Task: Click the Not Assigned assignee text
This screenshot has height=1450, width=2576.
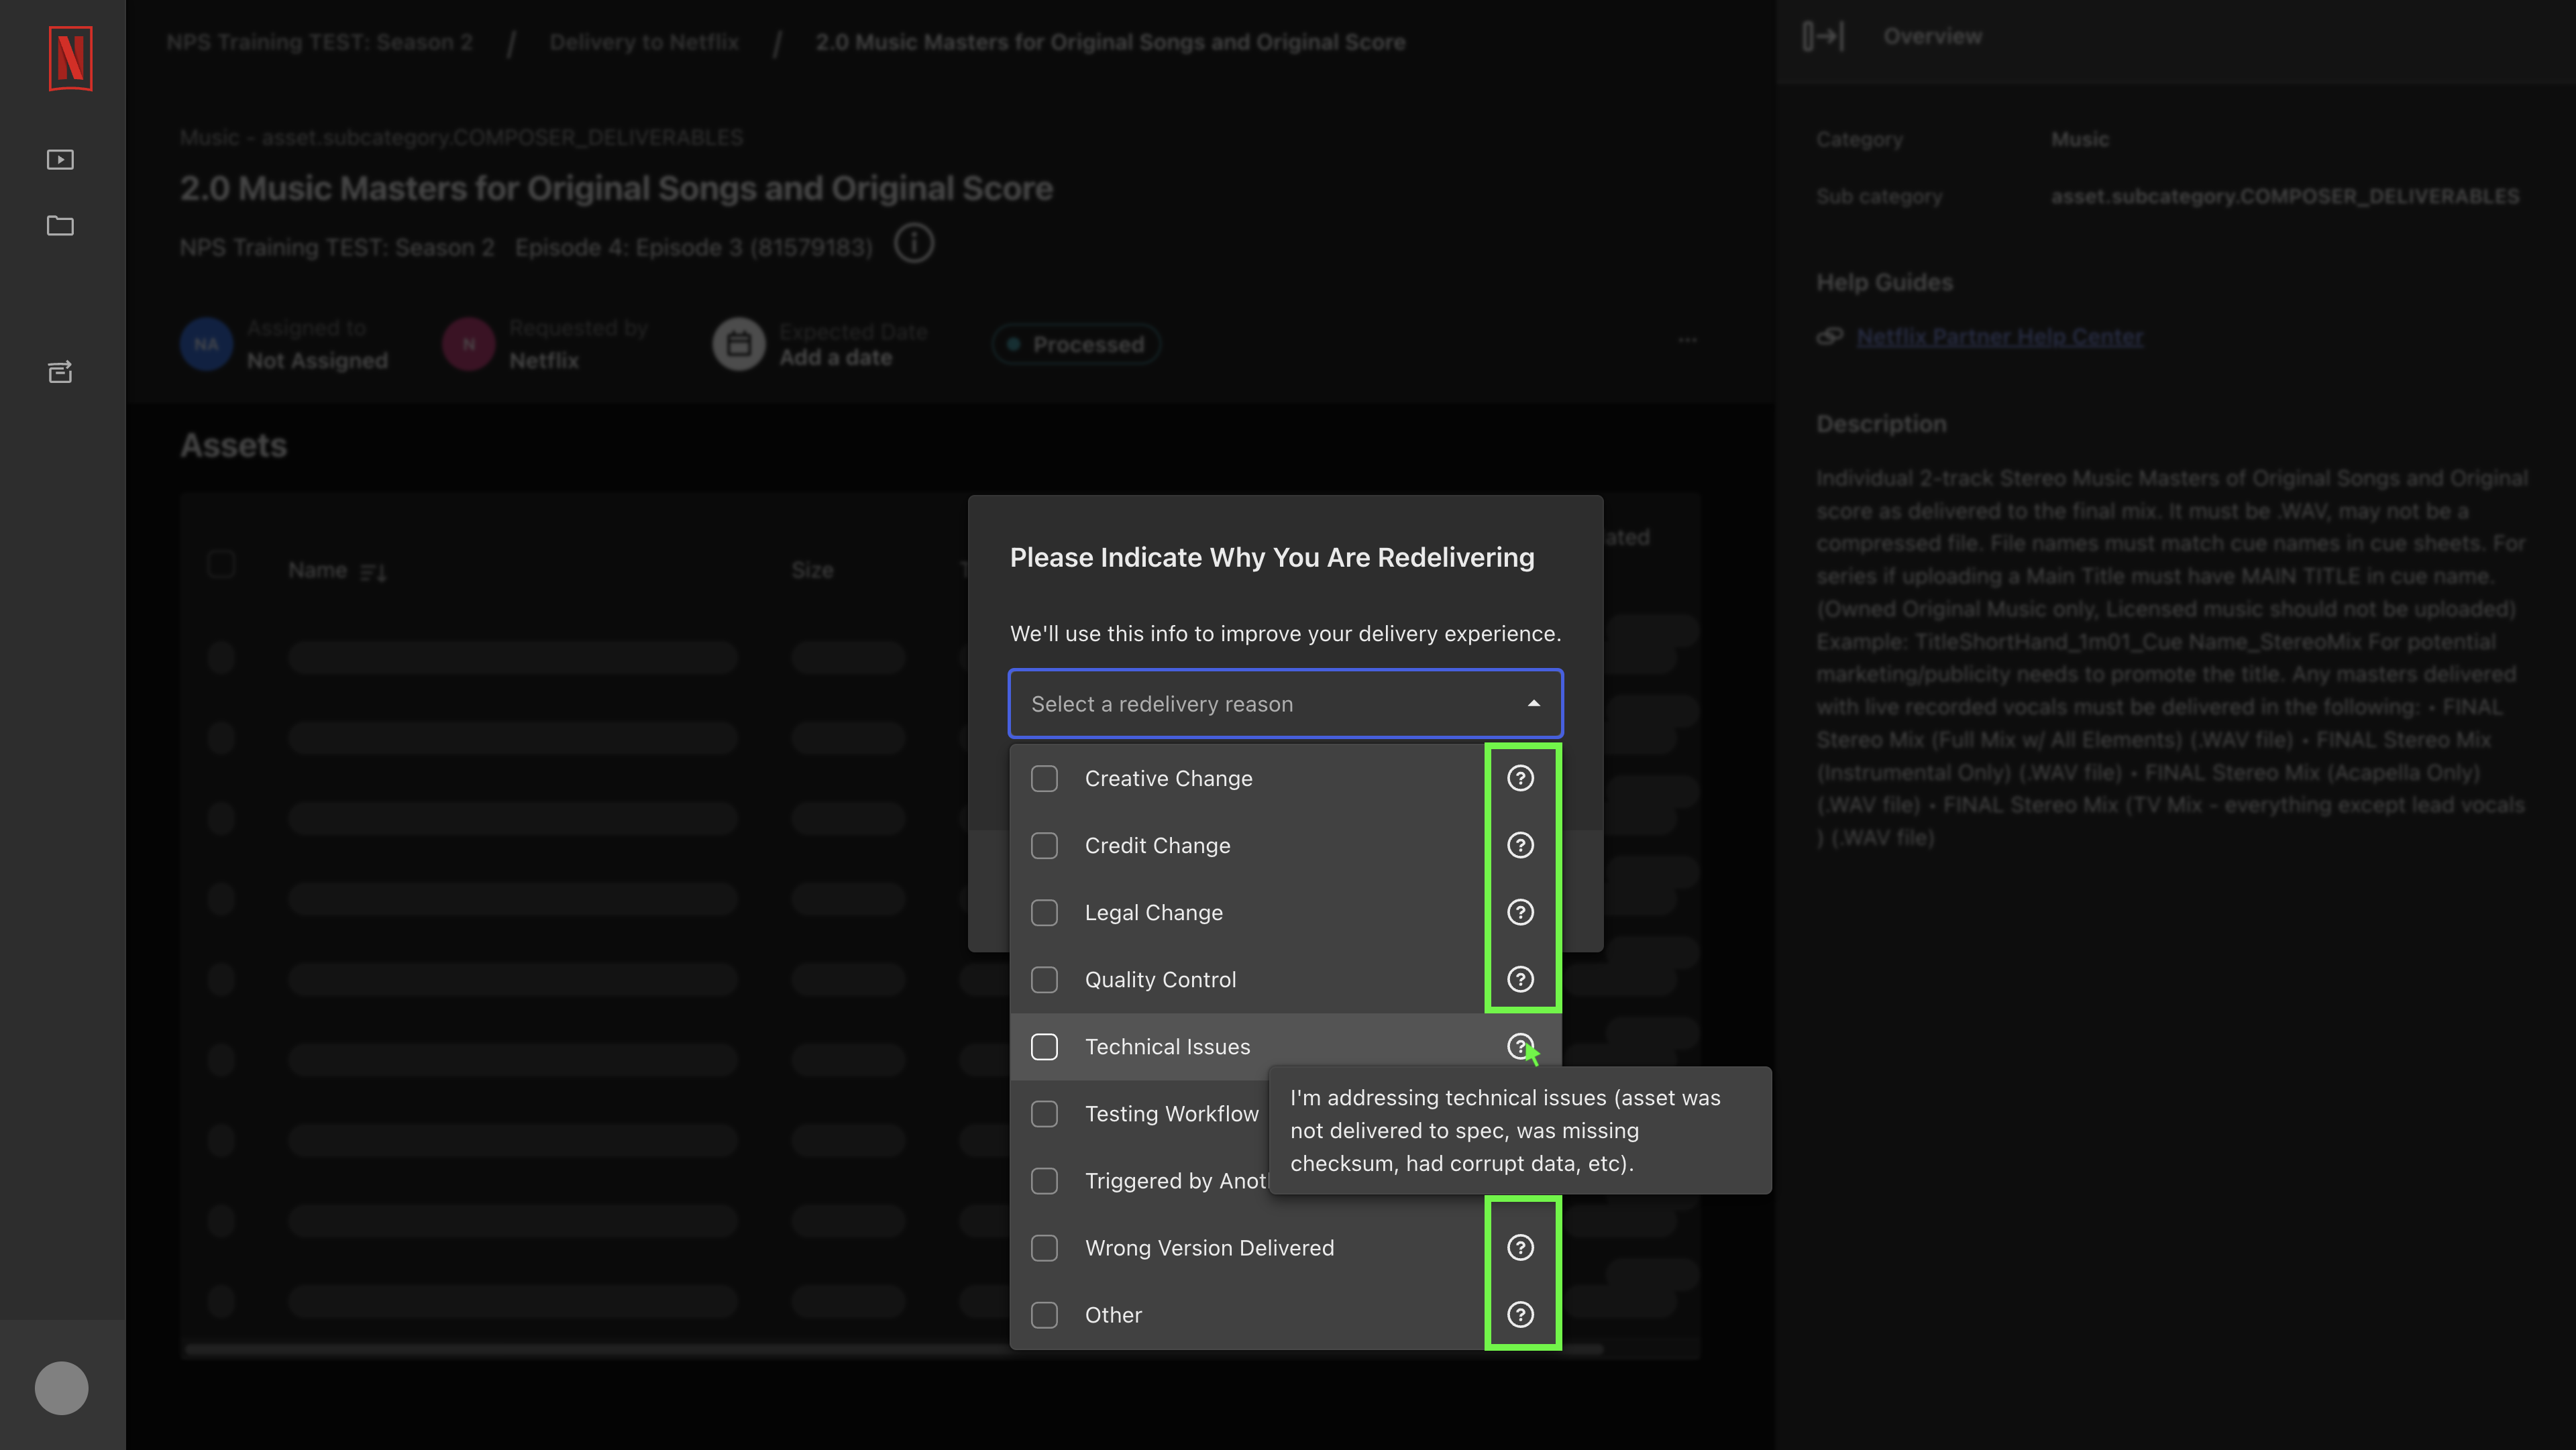Action: [x=317, y=360]
